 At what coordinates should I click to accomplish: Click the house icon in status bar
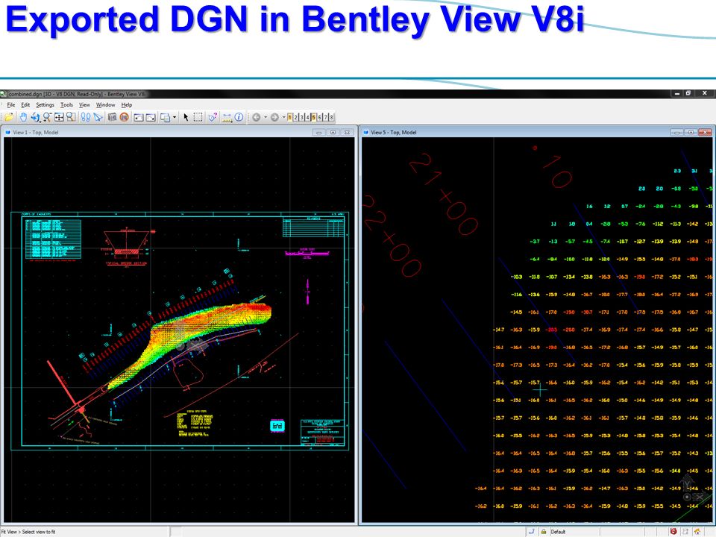click(x=697, y=532)
